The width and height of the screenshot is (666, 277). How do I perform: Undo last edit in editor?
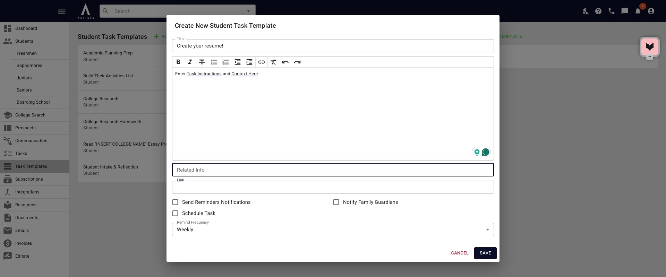(x=285, y=62)
